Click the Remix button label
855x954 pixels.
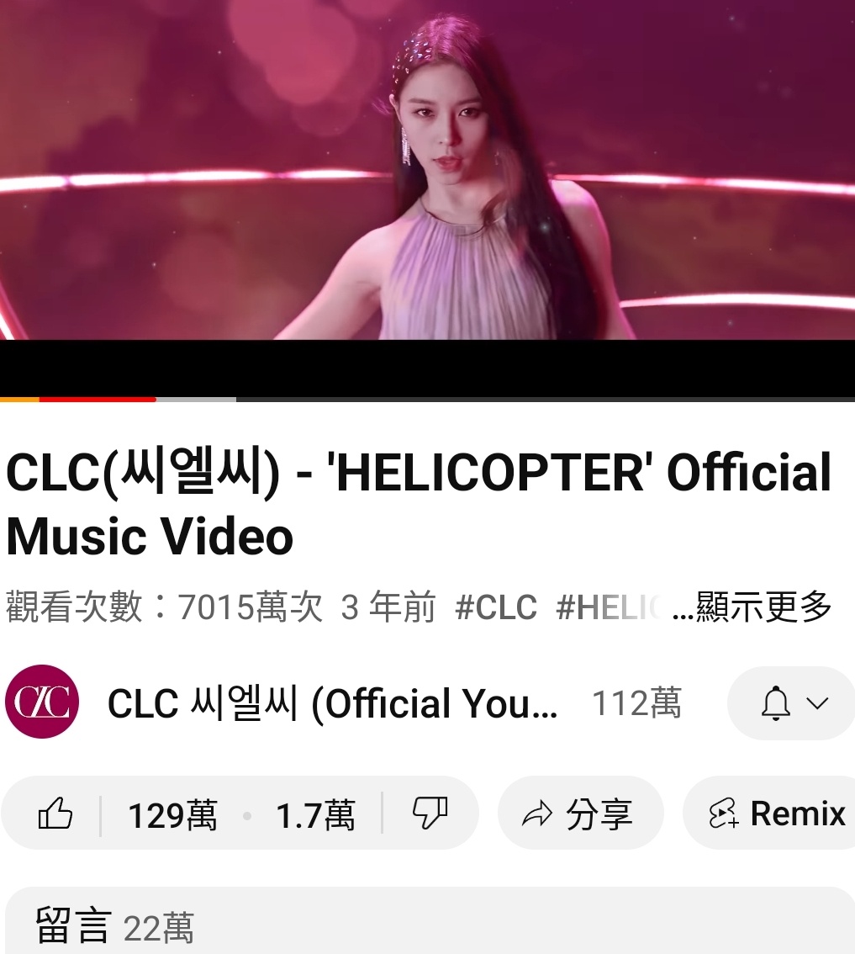tap(798, 814)
